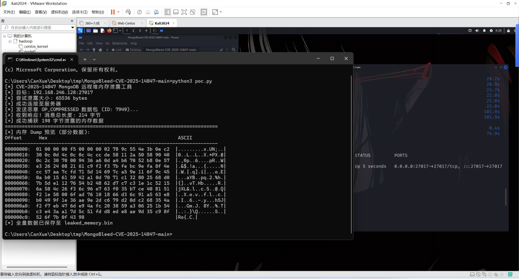Open the cmd new-tab dropdown chevron
This screenshot has height=279, width=519.
[94, 59]
